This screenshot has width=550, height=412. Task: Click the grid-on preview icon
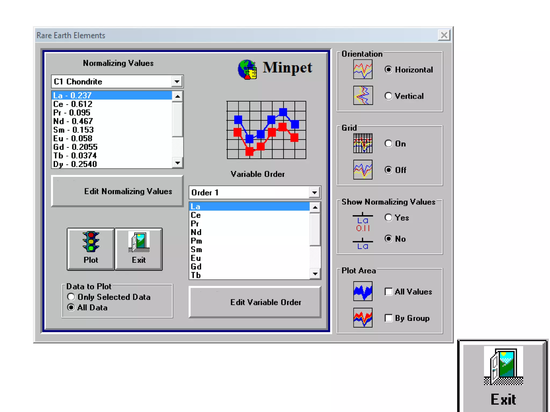click(363, 143)
